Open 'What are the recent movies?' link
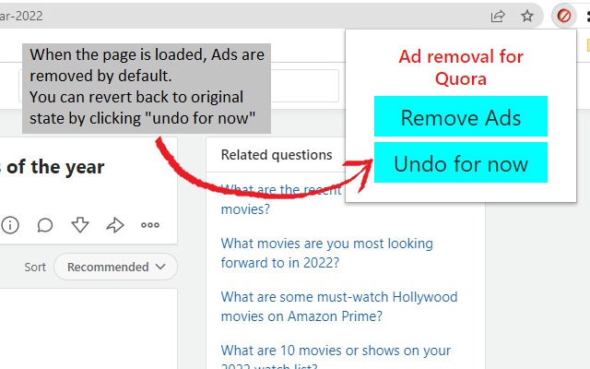The width and height of the screenshot is (590, 369). click(281, 199)
